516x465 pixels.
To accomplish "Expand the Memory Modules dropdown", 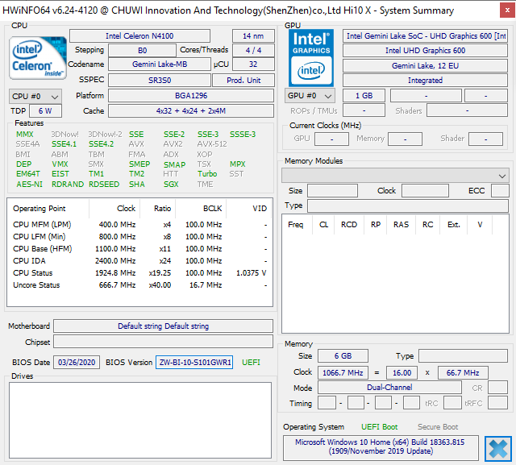I will [x=395, y=176].
